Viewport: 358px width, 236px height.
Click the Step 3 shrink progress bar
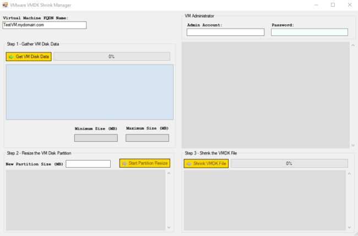coord(289,164)
